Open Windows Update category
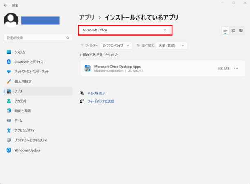 38,150
